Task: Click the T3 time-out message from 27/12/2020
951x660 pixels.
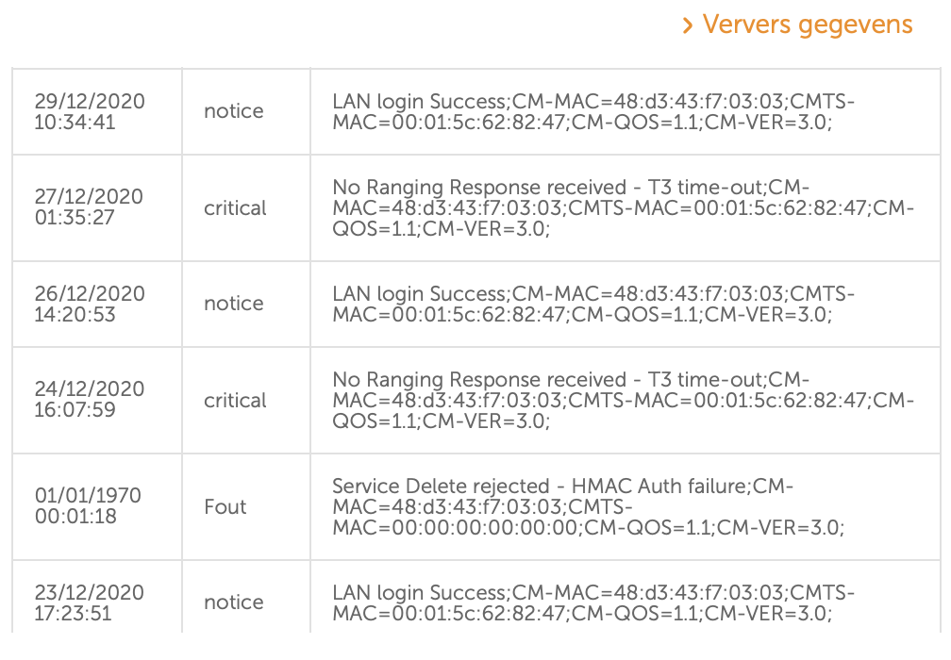Action: point(623,207)
